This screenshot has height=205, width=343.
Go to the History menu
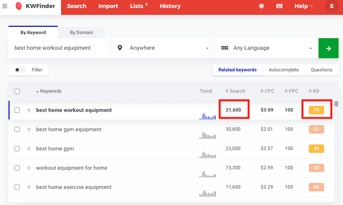(x=170, y=6)
